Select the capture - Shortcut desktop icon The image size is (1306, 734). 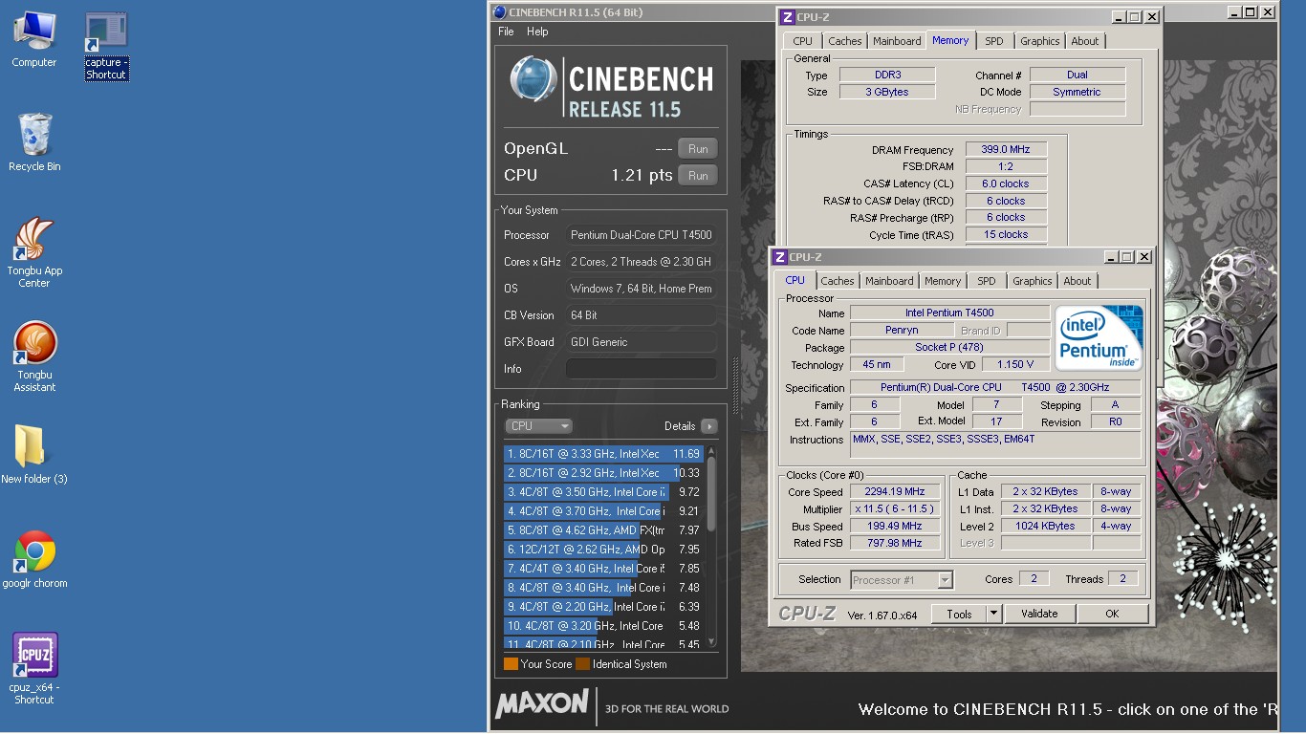pos(105,46)
